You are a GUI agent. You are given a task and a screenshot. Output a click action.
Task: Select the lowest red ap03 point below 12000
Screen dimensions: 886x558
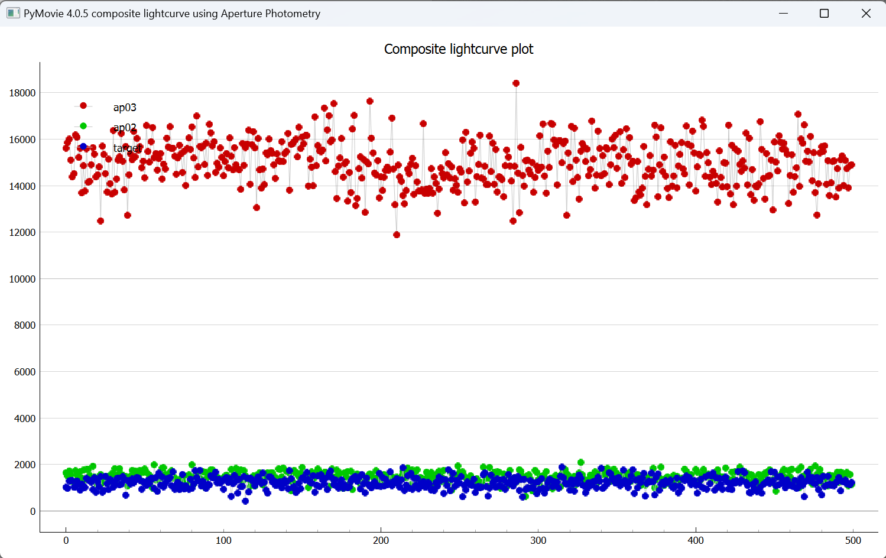(x=397, y=235)
